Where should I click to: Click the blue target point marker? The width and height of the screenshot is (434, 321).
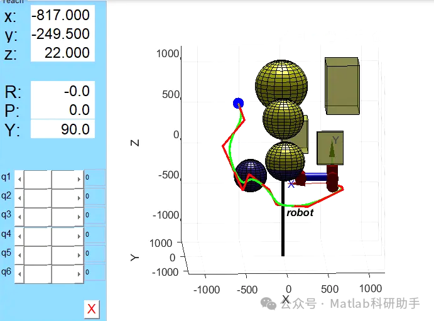tap(238, 103)
